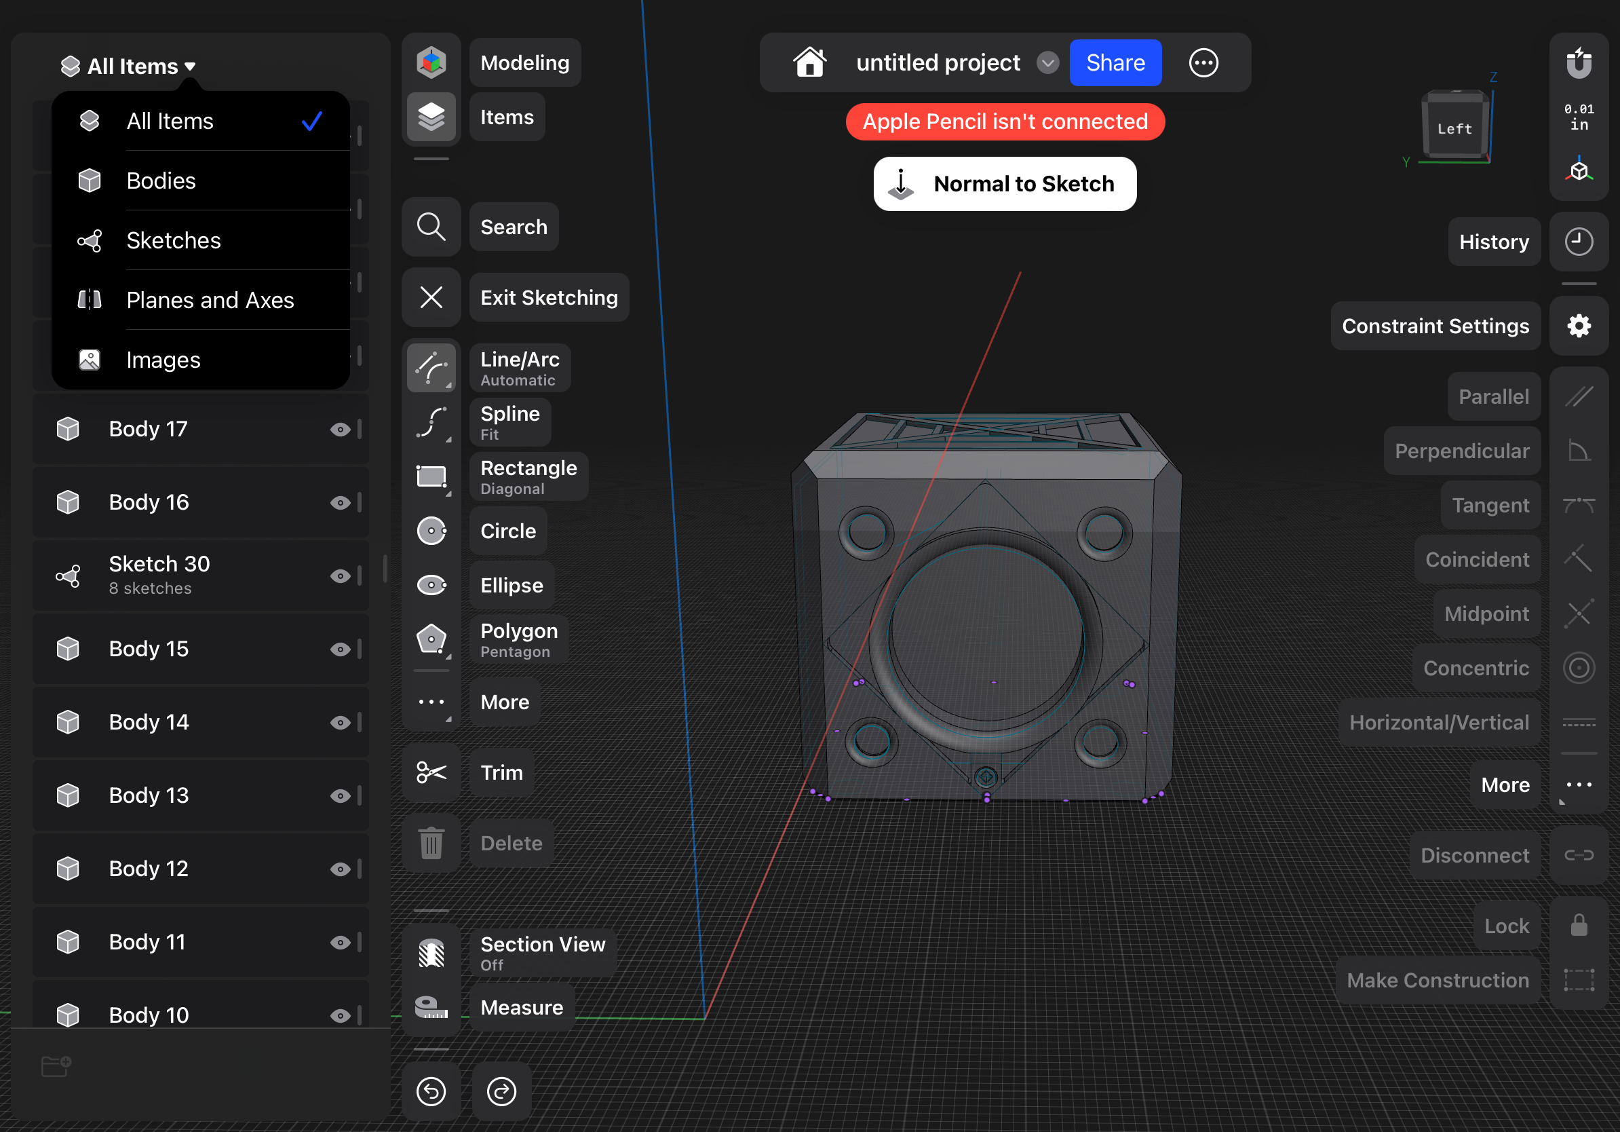Open the untitled project name dropdown

(1049, 62)
